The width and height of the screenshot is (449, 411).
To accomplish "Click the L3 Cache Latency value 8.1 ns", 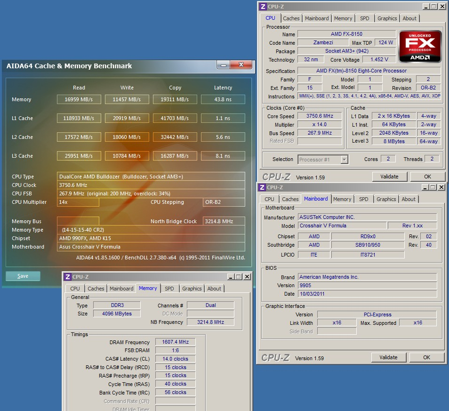I will pyautogui.click(x=223, y=156).
